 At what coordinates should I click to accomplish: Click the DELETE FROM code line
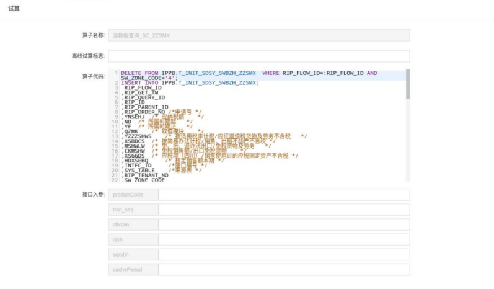(249, 75)
